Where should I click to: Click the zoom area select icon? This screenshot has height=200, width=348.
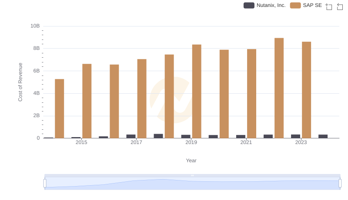point(329,7)
